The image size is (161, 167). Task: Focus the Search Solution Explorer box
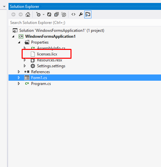point(85,23)
